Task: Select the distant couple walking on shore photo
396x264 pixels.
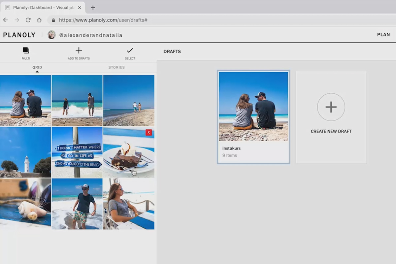Action: (x=129, y=100)
